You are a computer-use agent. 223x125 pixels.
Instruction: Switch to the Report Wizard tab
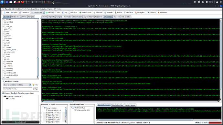coord(89,17)
